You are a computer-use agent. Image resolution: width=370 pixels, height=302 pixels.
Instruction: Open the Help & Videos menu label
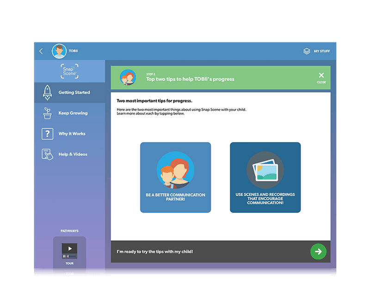tap(73, 154)
